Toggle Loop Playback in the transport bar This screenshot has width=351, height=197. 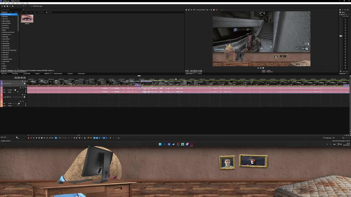(x=31, y=138)
